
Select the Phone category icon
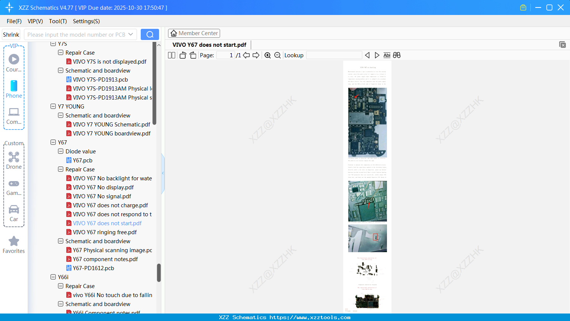pyautogui.click(x=14, y=89)
